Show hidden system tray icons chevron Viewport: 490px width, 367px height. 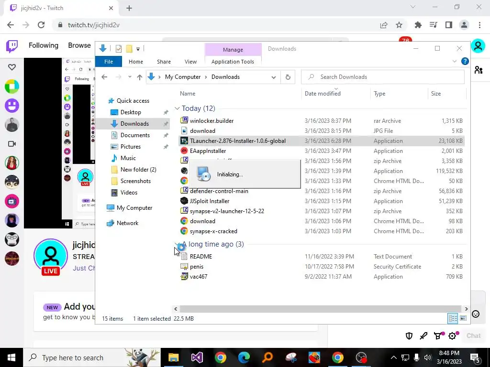pyautogui.click(x=393, y=357)
